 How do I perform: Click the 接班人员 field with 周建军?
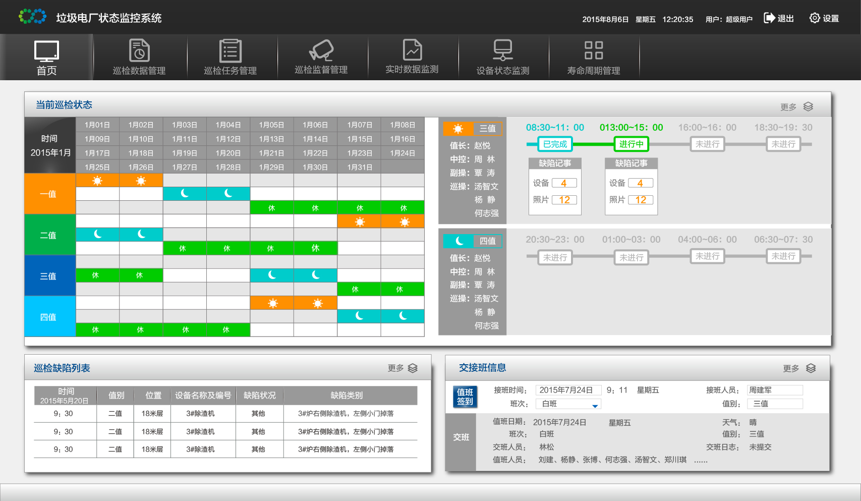coord(774,390)
